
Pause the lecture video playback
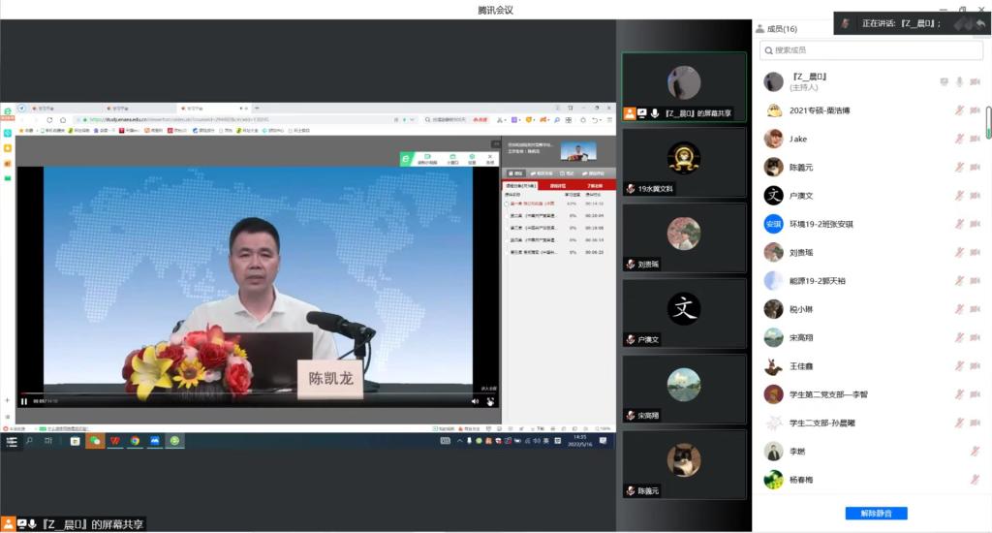pyautogui.click(x=24, y=401)
